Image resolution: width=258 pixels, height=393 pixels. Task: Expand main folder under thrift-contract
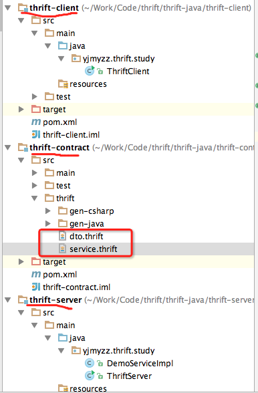pos(35,172)
